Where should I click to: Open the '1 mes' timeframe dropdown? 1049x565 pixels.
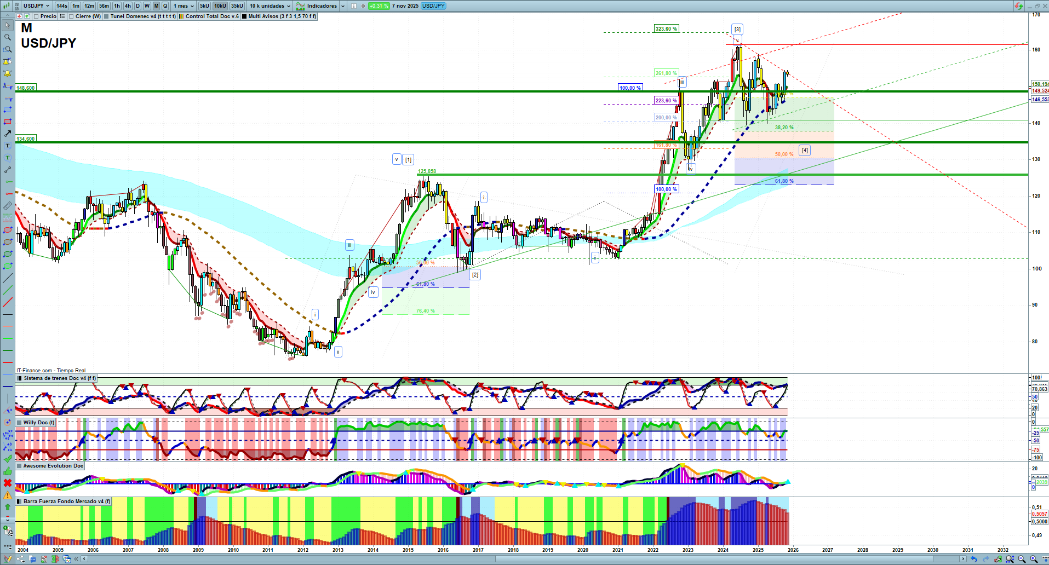click(184, 6)
